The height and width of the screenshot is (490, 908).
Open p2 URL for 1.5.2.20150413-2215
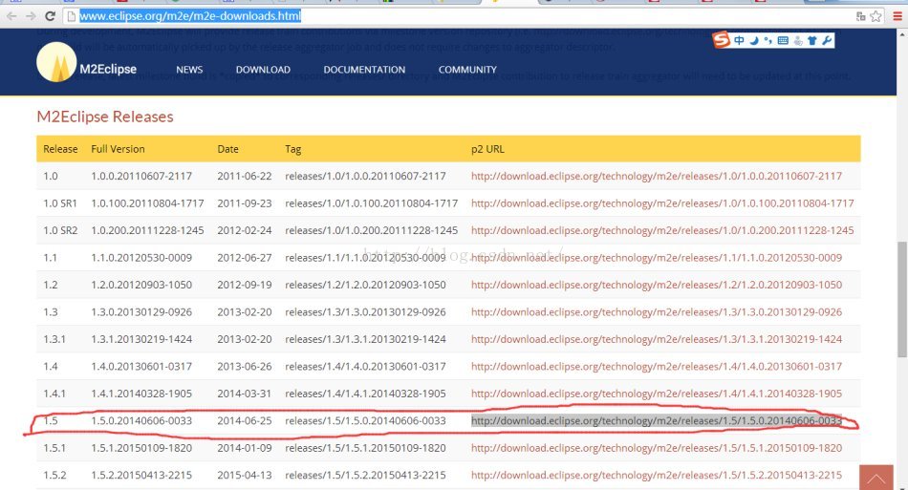pyautogui.click(x=656, y=475)
